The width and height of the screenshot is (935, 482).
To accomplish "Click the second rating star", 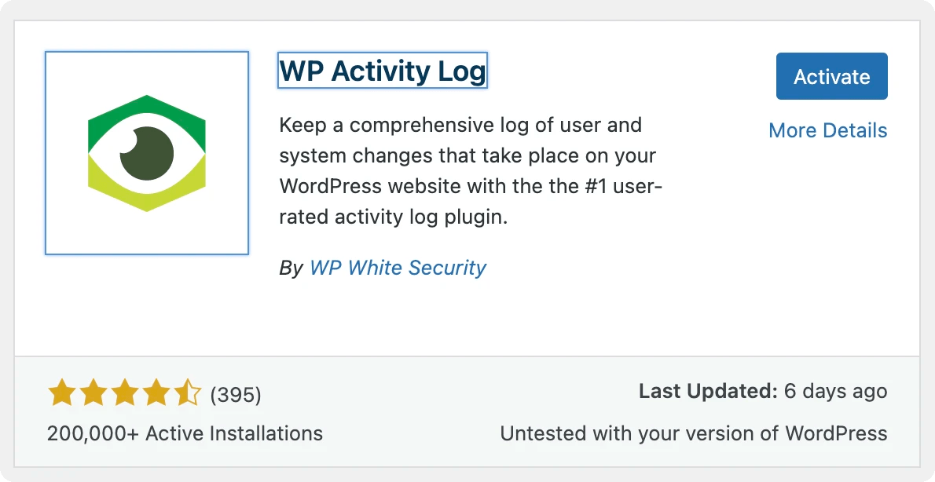I will click(92, 393).
